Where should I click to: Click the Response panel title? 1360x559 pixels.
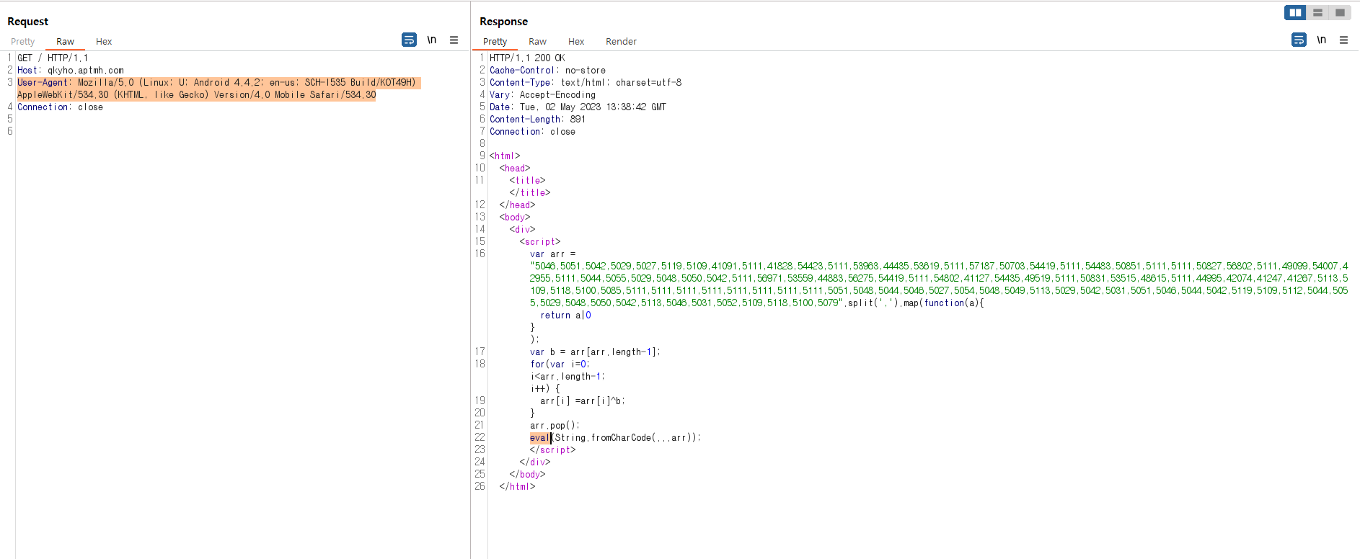[503, 22]
